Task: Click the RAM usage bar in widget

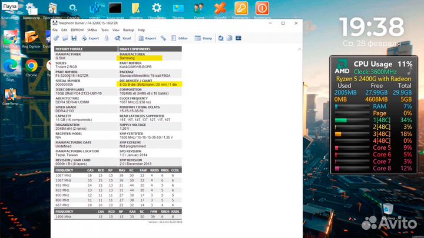Action: tap(352, 106)
